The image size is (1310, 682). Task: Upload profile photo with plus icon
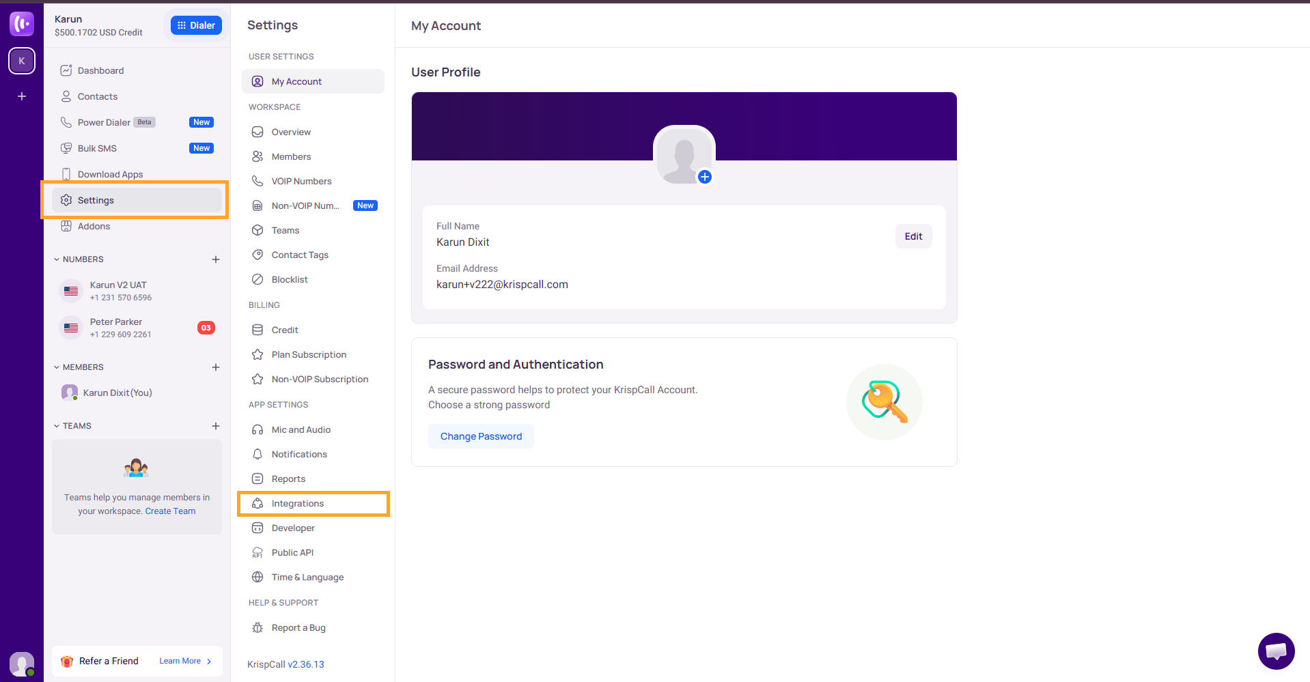(705, 177)
